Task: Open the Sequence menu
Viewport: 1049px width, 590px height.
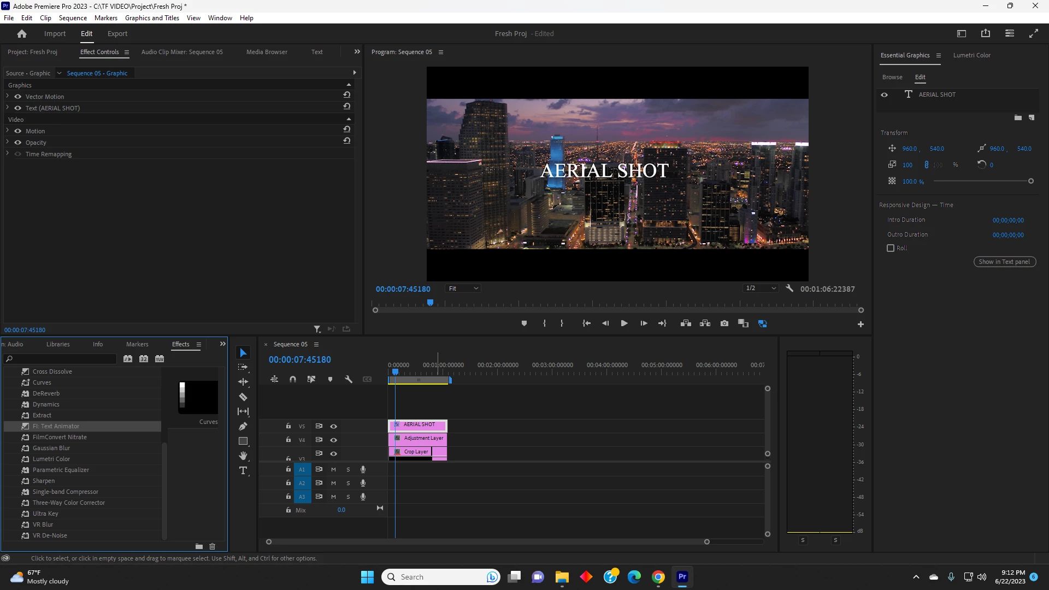Action: [x=73, y=17]
